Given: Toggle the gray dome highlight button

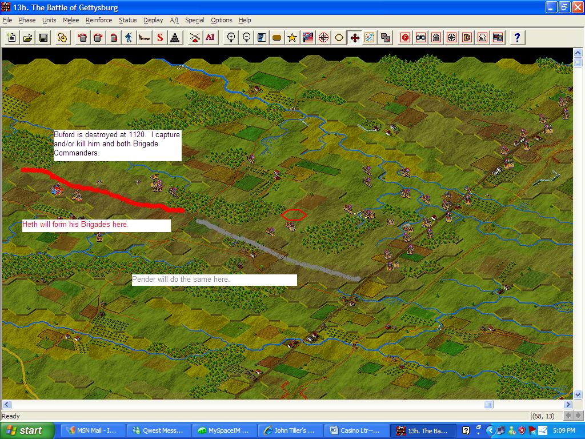Looking at the screenshot, I should pos(436,38).
